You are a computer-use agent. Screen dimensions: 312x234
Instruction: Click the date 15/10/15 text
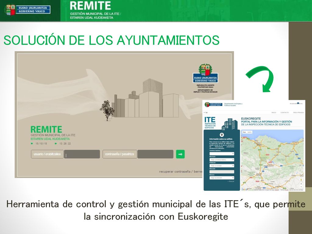(41, 144)
